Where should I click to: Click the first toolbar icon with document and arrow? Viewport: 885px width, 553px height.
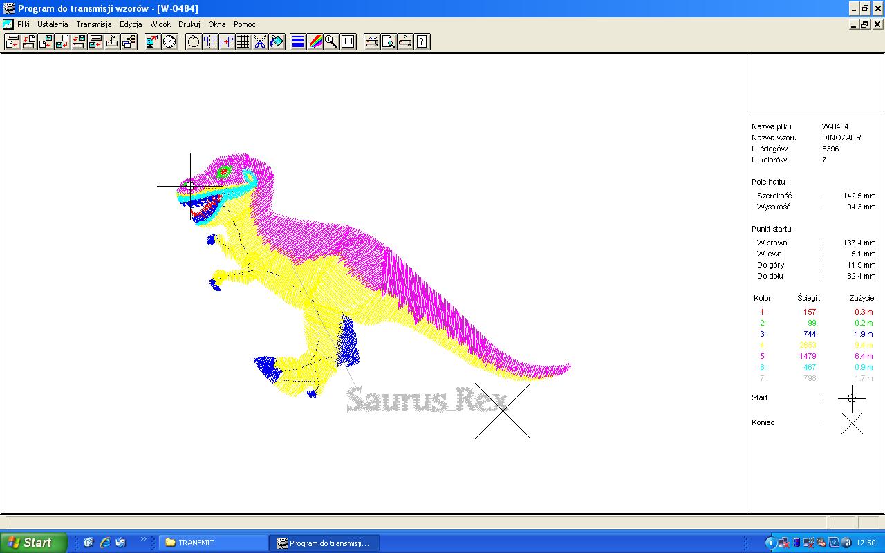coord(12,41)
